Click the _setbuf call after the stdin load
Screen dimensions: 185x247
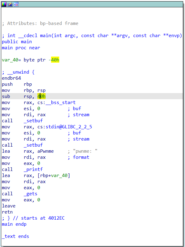pyautogui.click(x=33, y=145)
